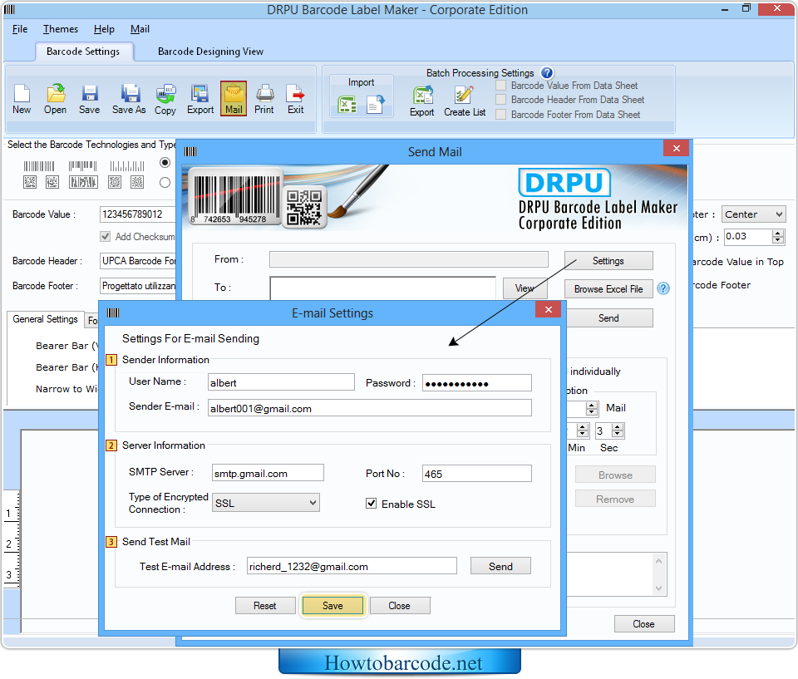798x679 pixels.
Task: Open the Center alignment dropdown
Action: [753, 214]
